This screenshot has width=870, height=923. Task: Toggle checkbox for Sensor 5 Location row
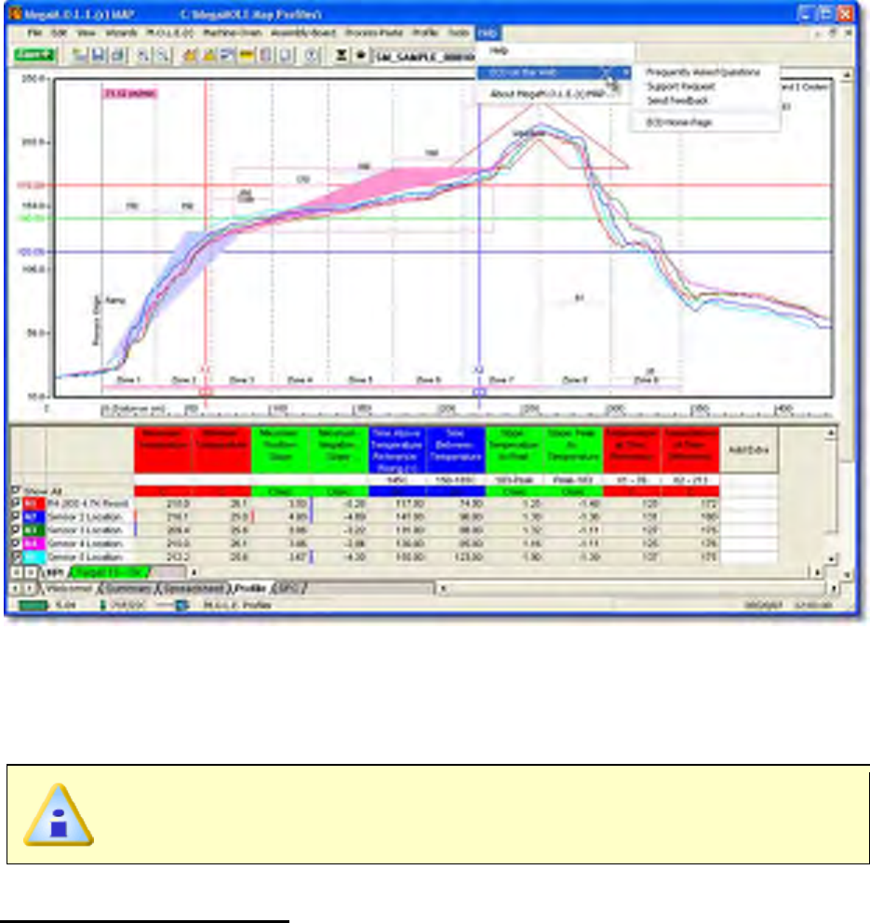coord(16,556)
